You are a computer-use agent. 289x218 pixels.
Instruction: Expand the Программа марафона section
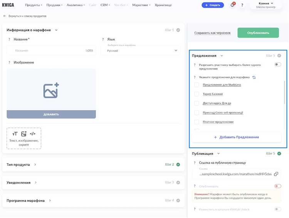[50, 201]
